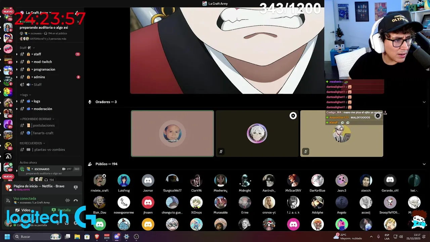Image resolution: width=430 pixels, height=242 pixels.
Task: Open the plantas-vs-zombies channel
Action: tap(50, 150)
